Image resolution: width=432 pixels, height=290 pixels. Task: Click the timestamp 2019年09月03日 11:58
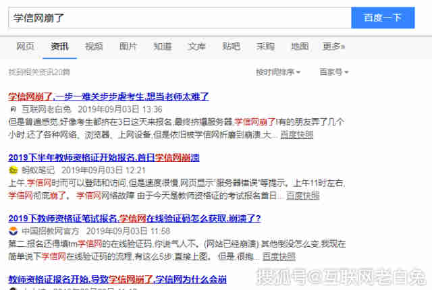pos(128,231)
